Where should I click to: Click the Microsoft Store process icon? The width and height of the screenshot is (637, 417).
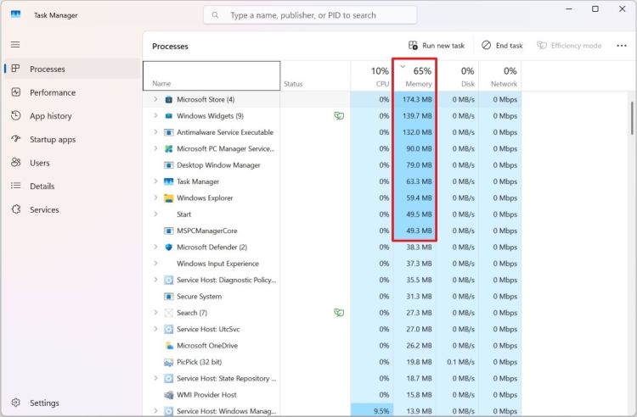pyautogui.click(x=168, y=100)
